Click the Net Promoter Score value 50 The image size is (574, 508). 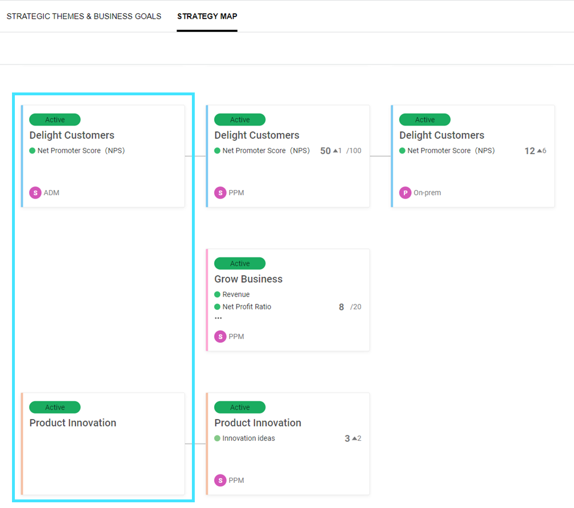click(326, 151)
